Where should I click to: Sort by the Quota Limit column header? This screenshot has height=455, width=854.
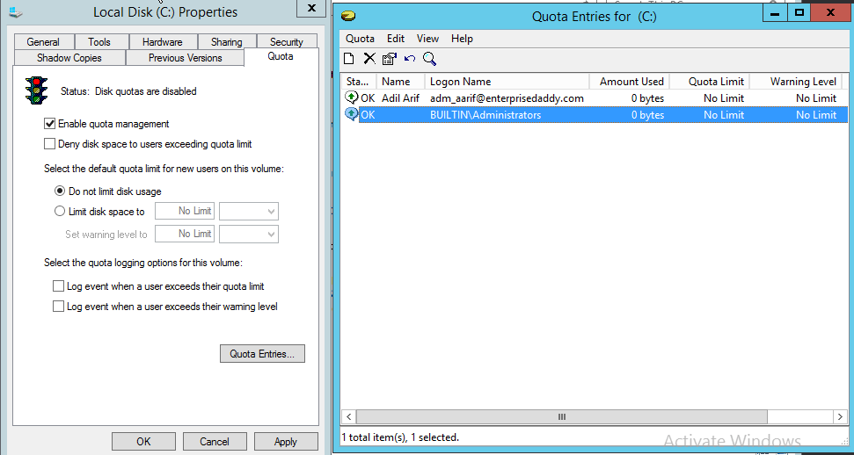click(710, 82)
